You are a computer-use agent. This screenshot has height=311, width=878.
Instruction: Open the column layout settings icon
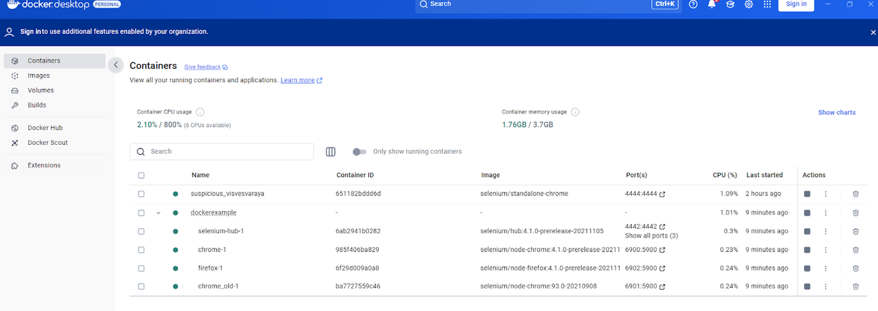coord(331,152)
